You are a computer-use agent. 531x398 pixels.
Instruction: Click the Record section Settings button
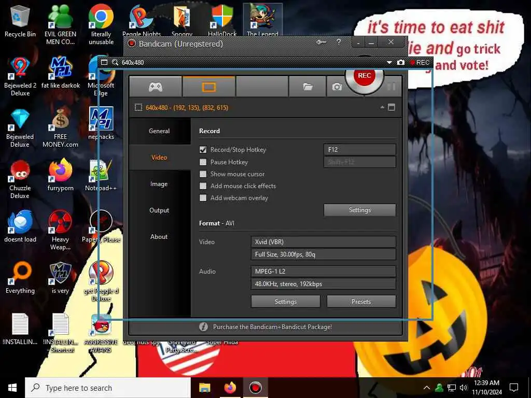pyautogui.click(x=360, y=210)
